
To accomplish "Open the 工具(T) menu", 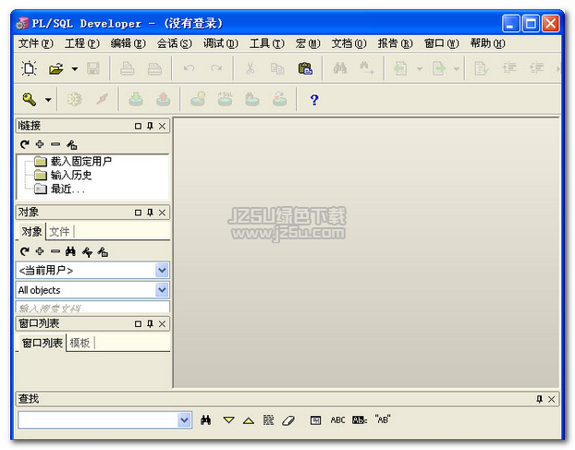I will click(266, 43).
